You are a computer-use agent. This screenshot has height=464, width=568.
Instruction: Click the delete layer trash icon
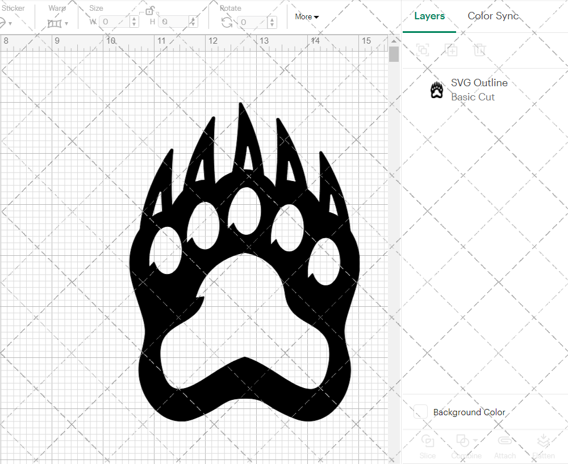pyautogui.click(x=480, y=50)
